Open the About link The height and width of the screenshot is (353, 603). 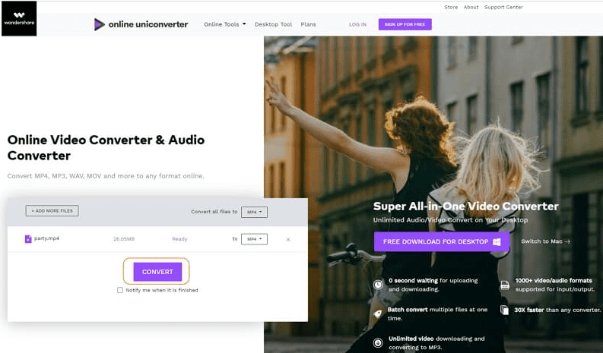[471, 7]
